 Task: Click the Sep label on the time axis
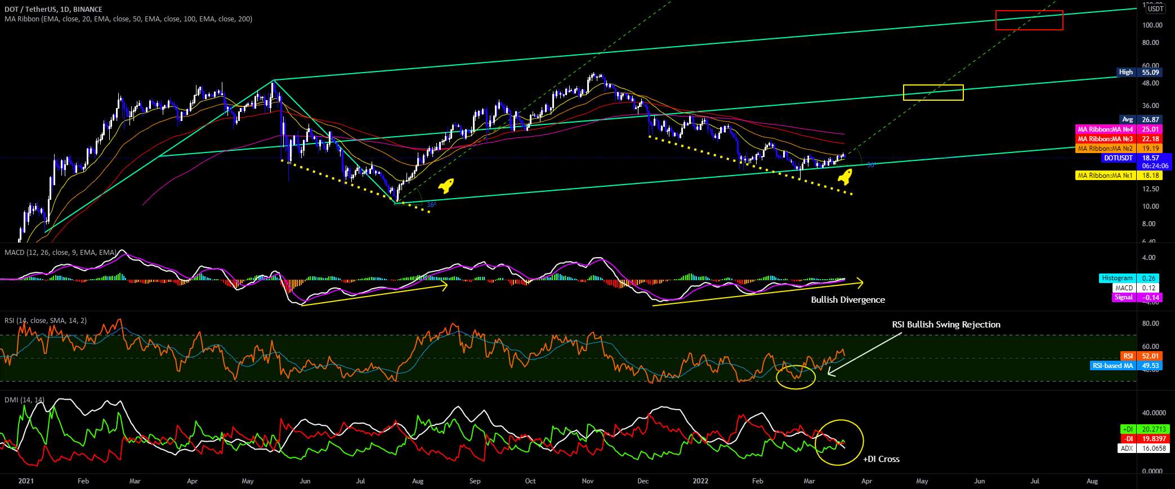(x=475, y=481)
